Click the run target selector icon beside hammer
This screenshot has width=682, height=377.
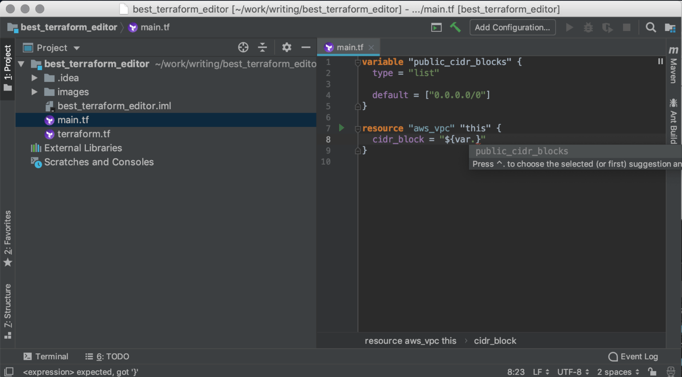point(436,28)
